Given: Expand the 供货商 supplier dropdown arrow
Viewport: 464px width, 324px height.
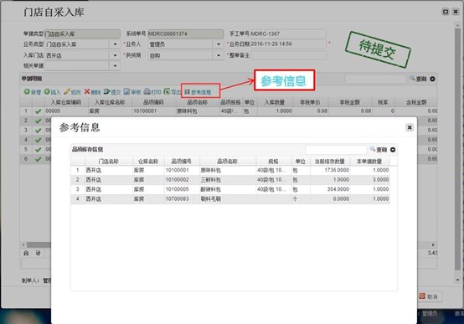Looking at the screenshot, I should pos(219,55).
